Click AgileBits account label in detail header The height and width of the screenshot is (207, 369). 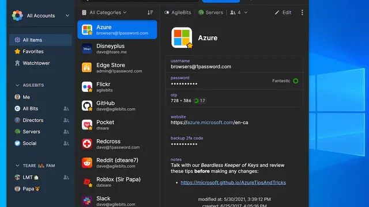tap(178, 13)
